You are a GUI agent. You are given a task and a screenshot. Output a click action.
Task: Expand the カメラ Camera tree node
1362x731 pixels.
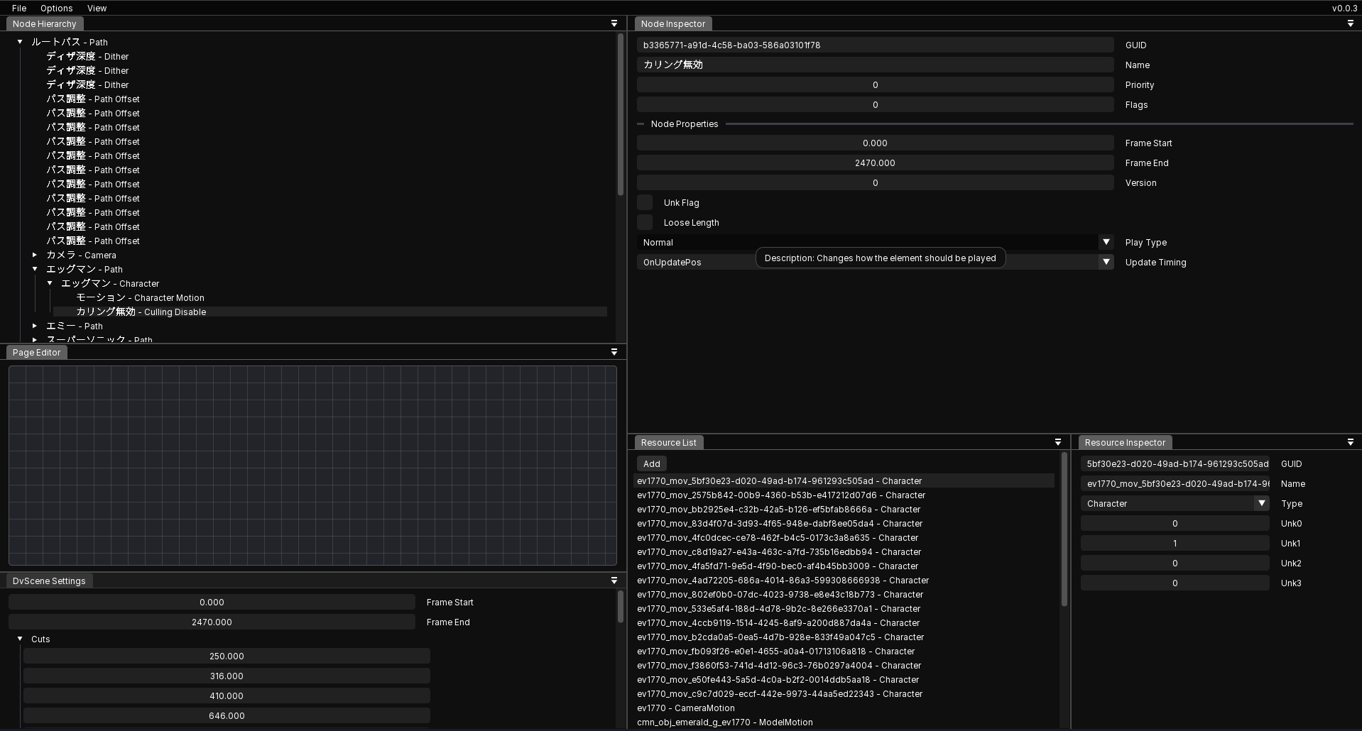pos(35,255)
